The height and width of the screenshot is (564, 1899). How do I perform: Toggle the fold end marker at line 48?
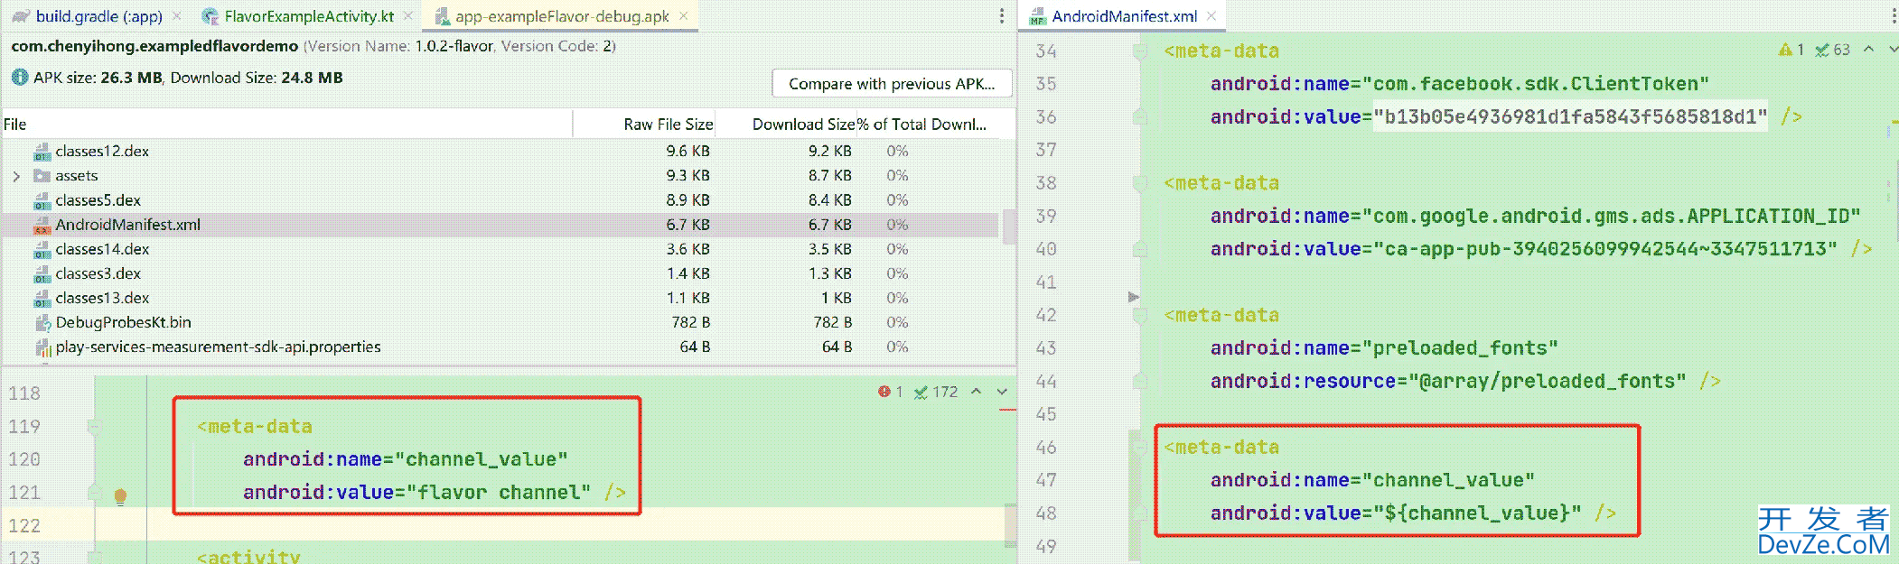point(1140,513)
